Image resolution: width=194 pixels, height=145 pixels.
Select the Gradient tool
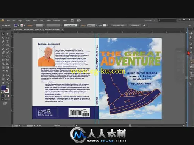tap(8, 68)
